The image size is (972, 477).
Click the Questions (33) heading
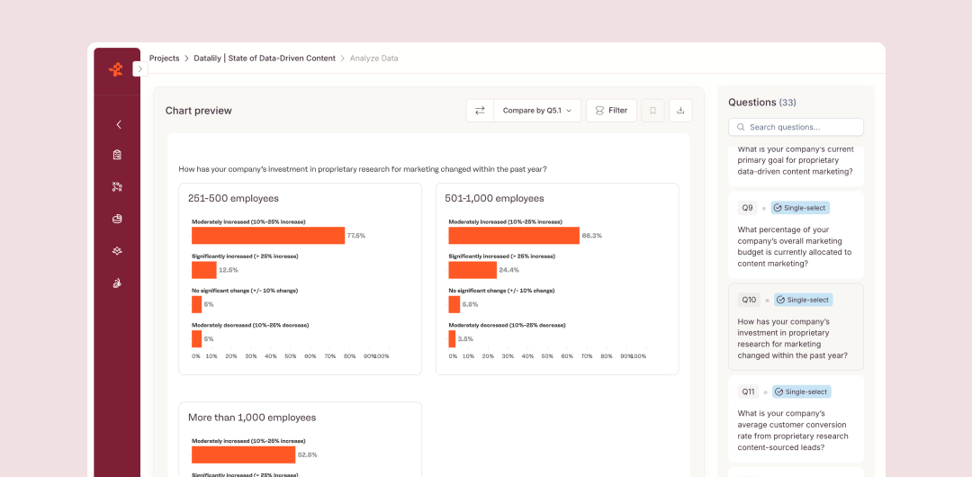(x=762, y=103)
